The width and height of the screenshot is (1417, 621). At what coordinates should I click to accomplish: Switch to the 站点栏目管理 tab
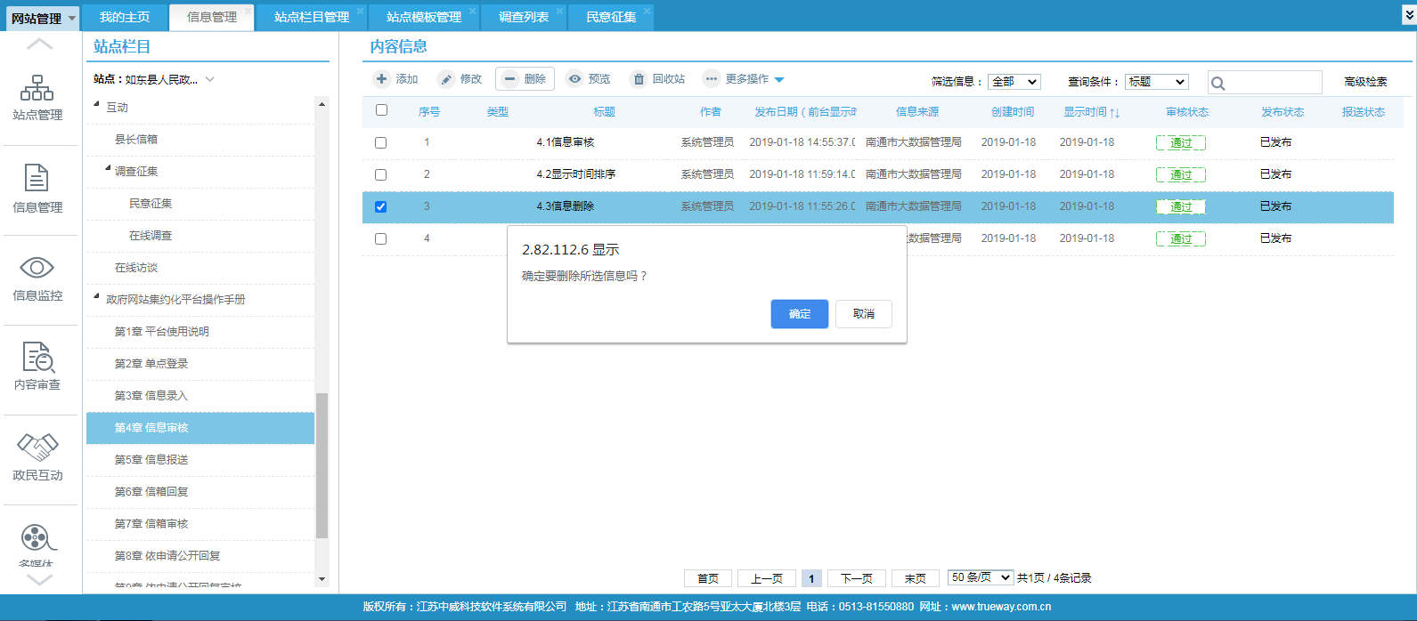pos(312,17)
